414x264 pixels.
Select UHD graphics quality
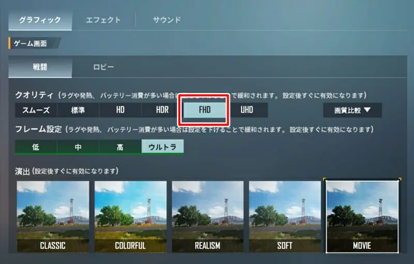tap(247, 110)
